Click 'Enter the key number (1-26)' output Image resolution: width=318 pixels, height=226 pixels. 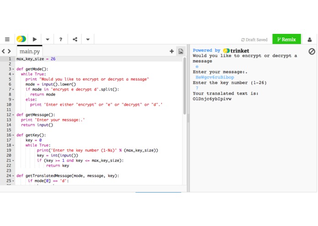(x=230, y=83)
